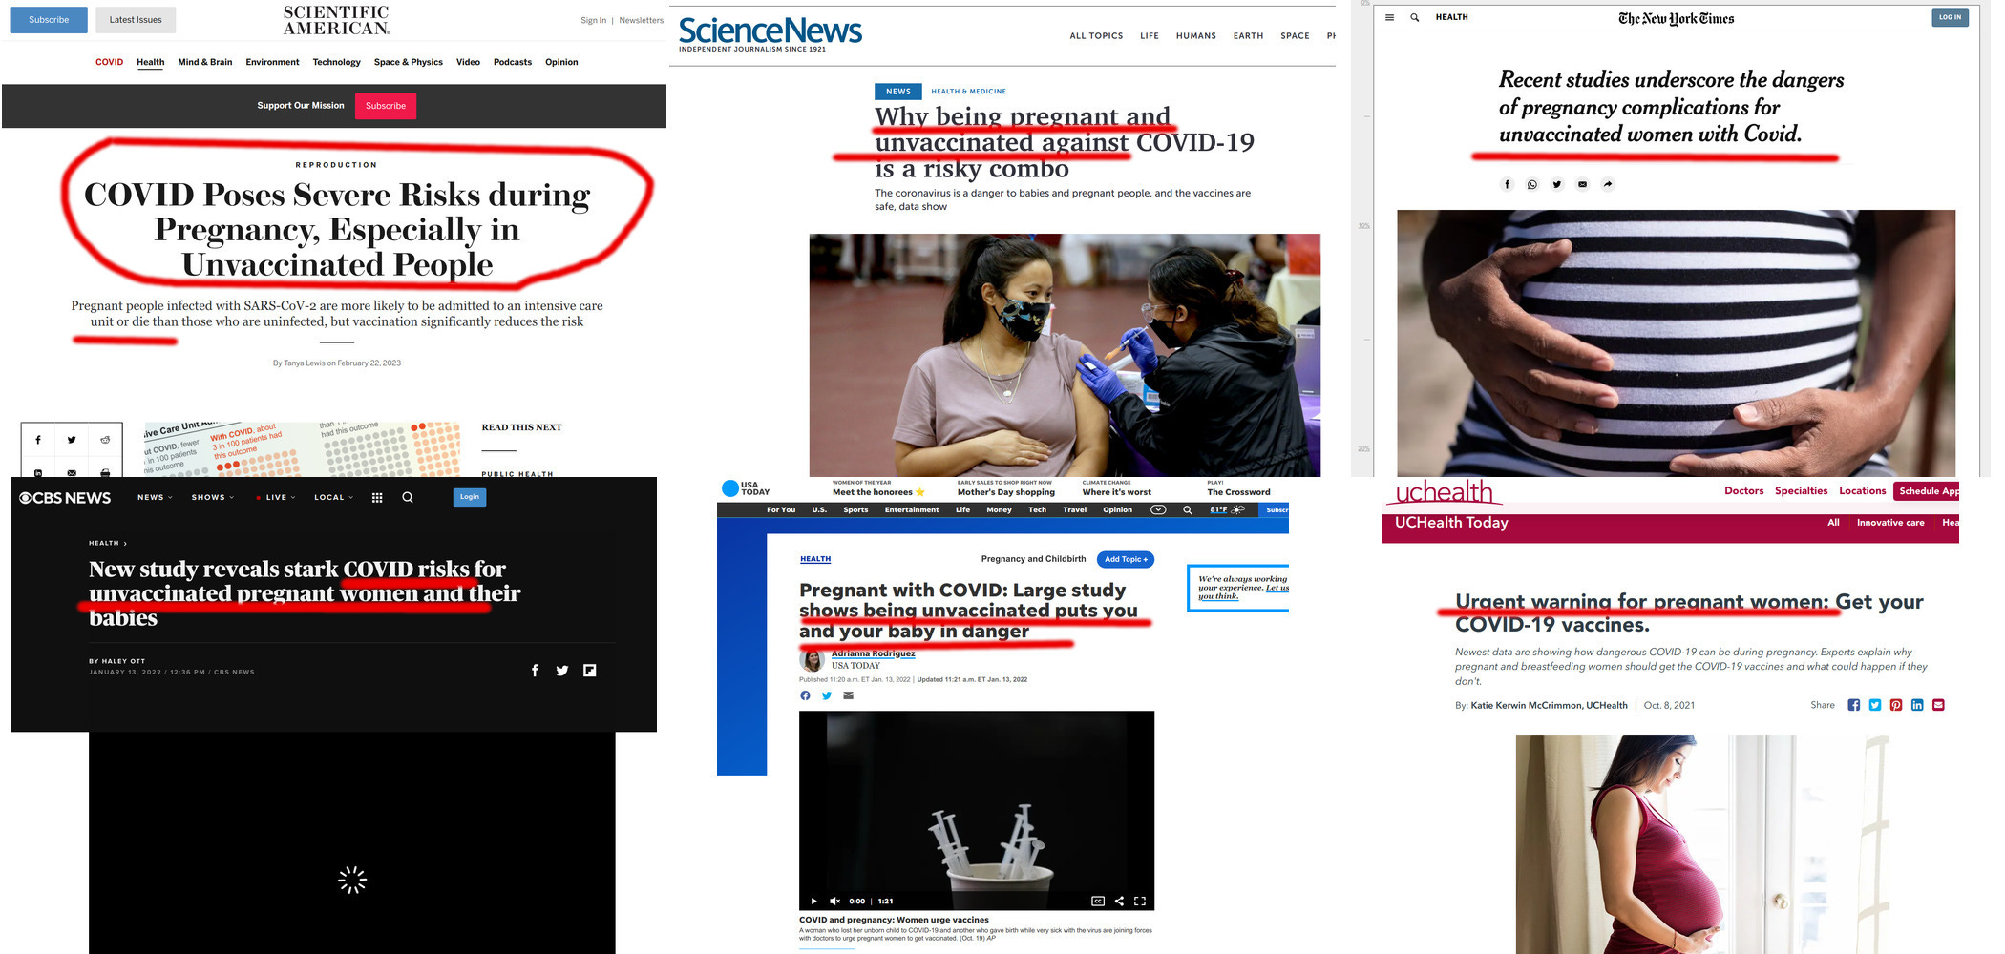Click the Adrianna Rodriguez author link
Screen dimensions: 2005x954
tap(873, 654)
